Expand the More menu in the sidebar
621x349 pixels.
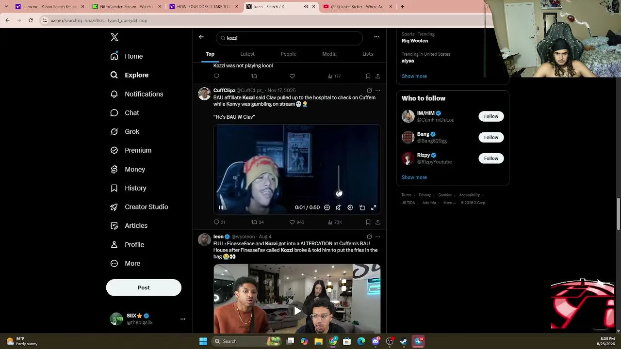point(125,264)
